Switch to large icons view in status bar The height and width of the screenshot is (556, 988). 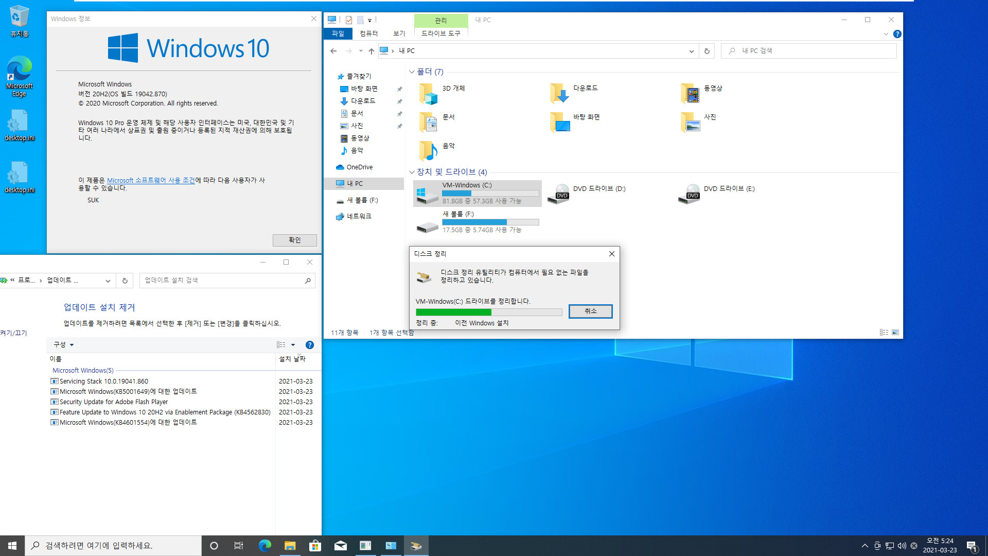tap(895, 333)
